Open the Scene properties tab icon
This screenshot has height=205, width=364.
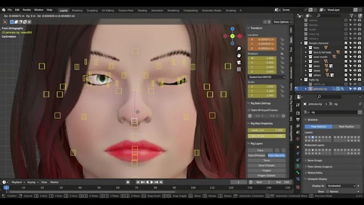click(x=298, y=132)
